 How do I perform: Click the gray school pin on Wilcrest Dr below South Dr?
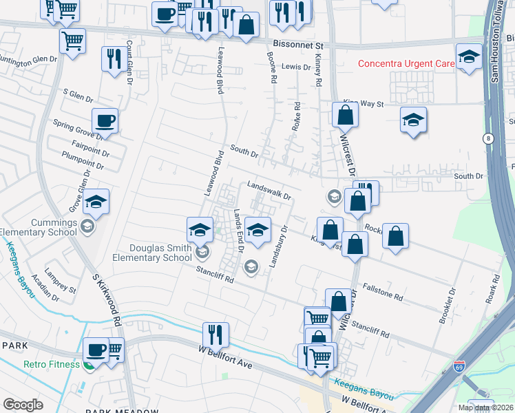pyautogui.click(x=334, y=197)
